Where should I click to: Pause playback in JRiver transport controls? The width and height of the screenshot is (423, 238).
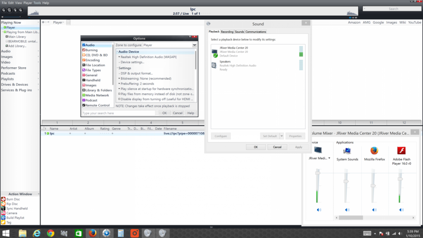pos(9,10)
